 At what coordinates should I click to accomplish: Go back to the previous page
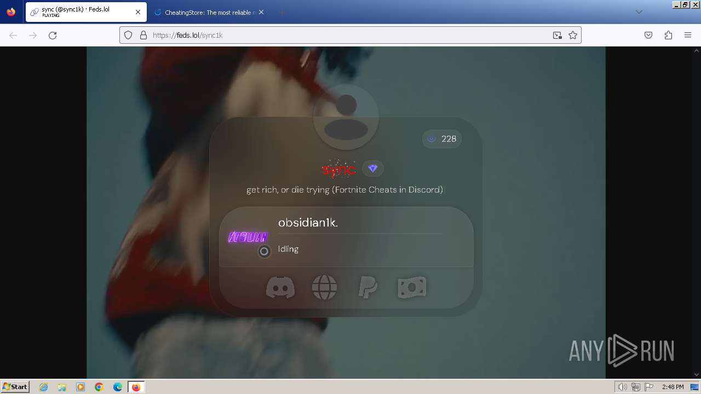click(x=13, y=35)
